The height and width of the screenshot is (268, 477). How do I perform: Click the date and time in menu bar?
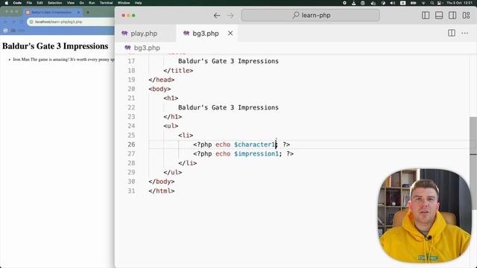pos(459,3)
